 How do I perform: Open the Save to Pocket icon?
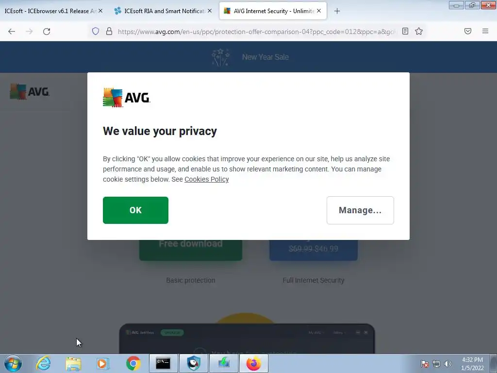[x=468, y=31]
